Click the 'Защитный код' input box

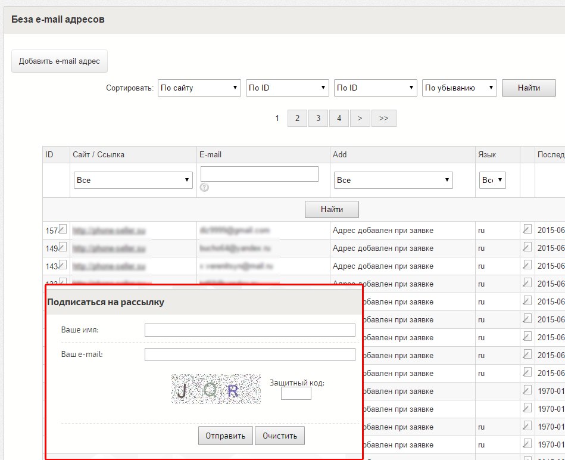click(296, 394)
